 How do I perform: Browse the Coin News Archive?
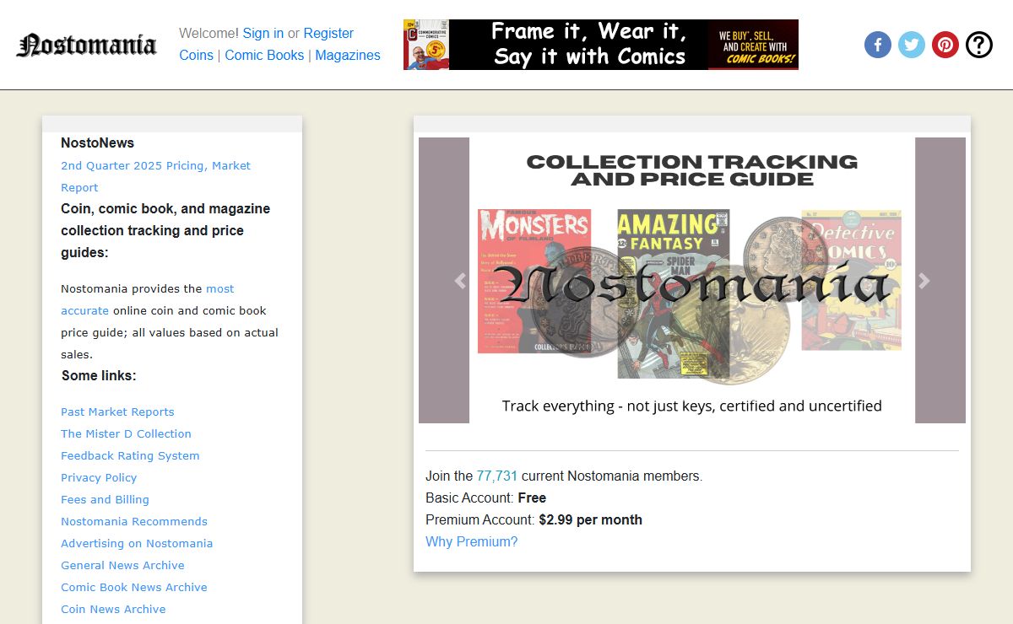click(x=113, y=609)
